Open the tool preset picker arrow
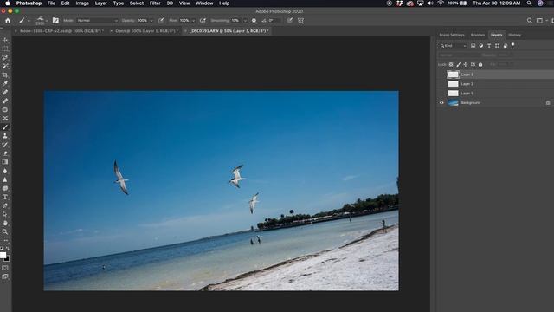Screen dimensions: 554x312 [29, 21]
